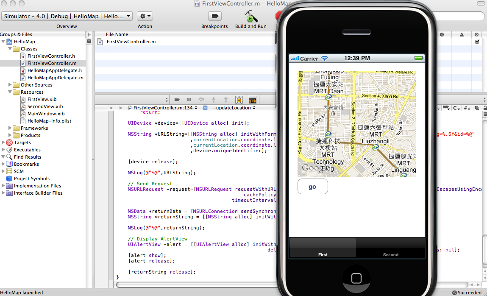The height and width of the screenshot is (296, 487).
Task: Open the # included-files popup in editor bar
Action: pyautogui.click(x=467, y=108)
